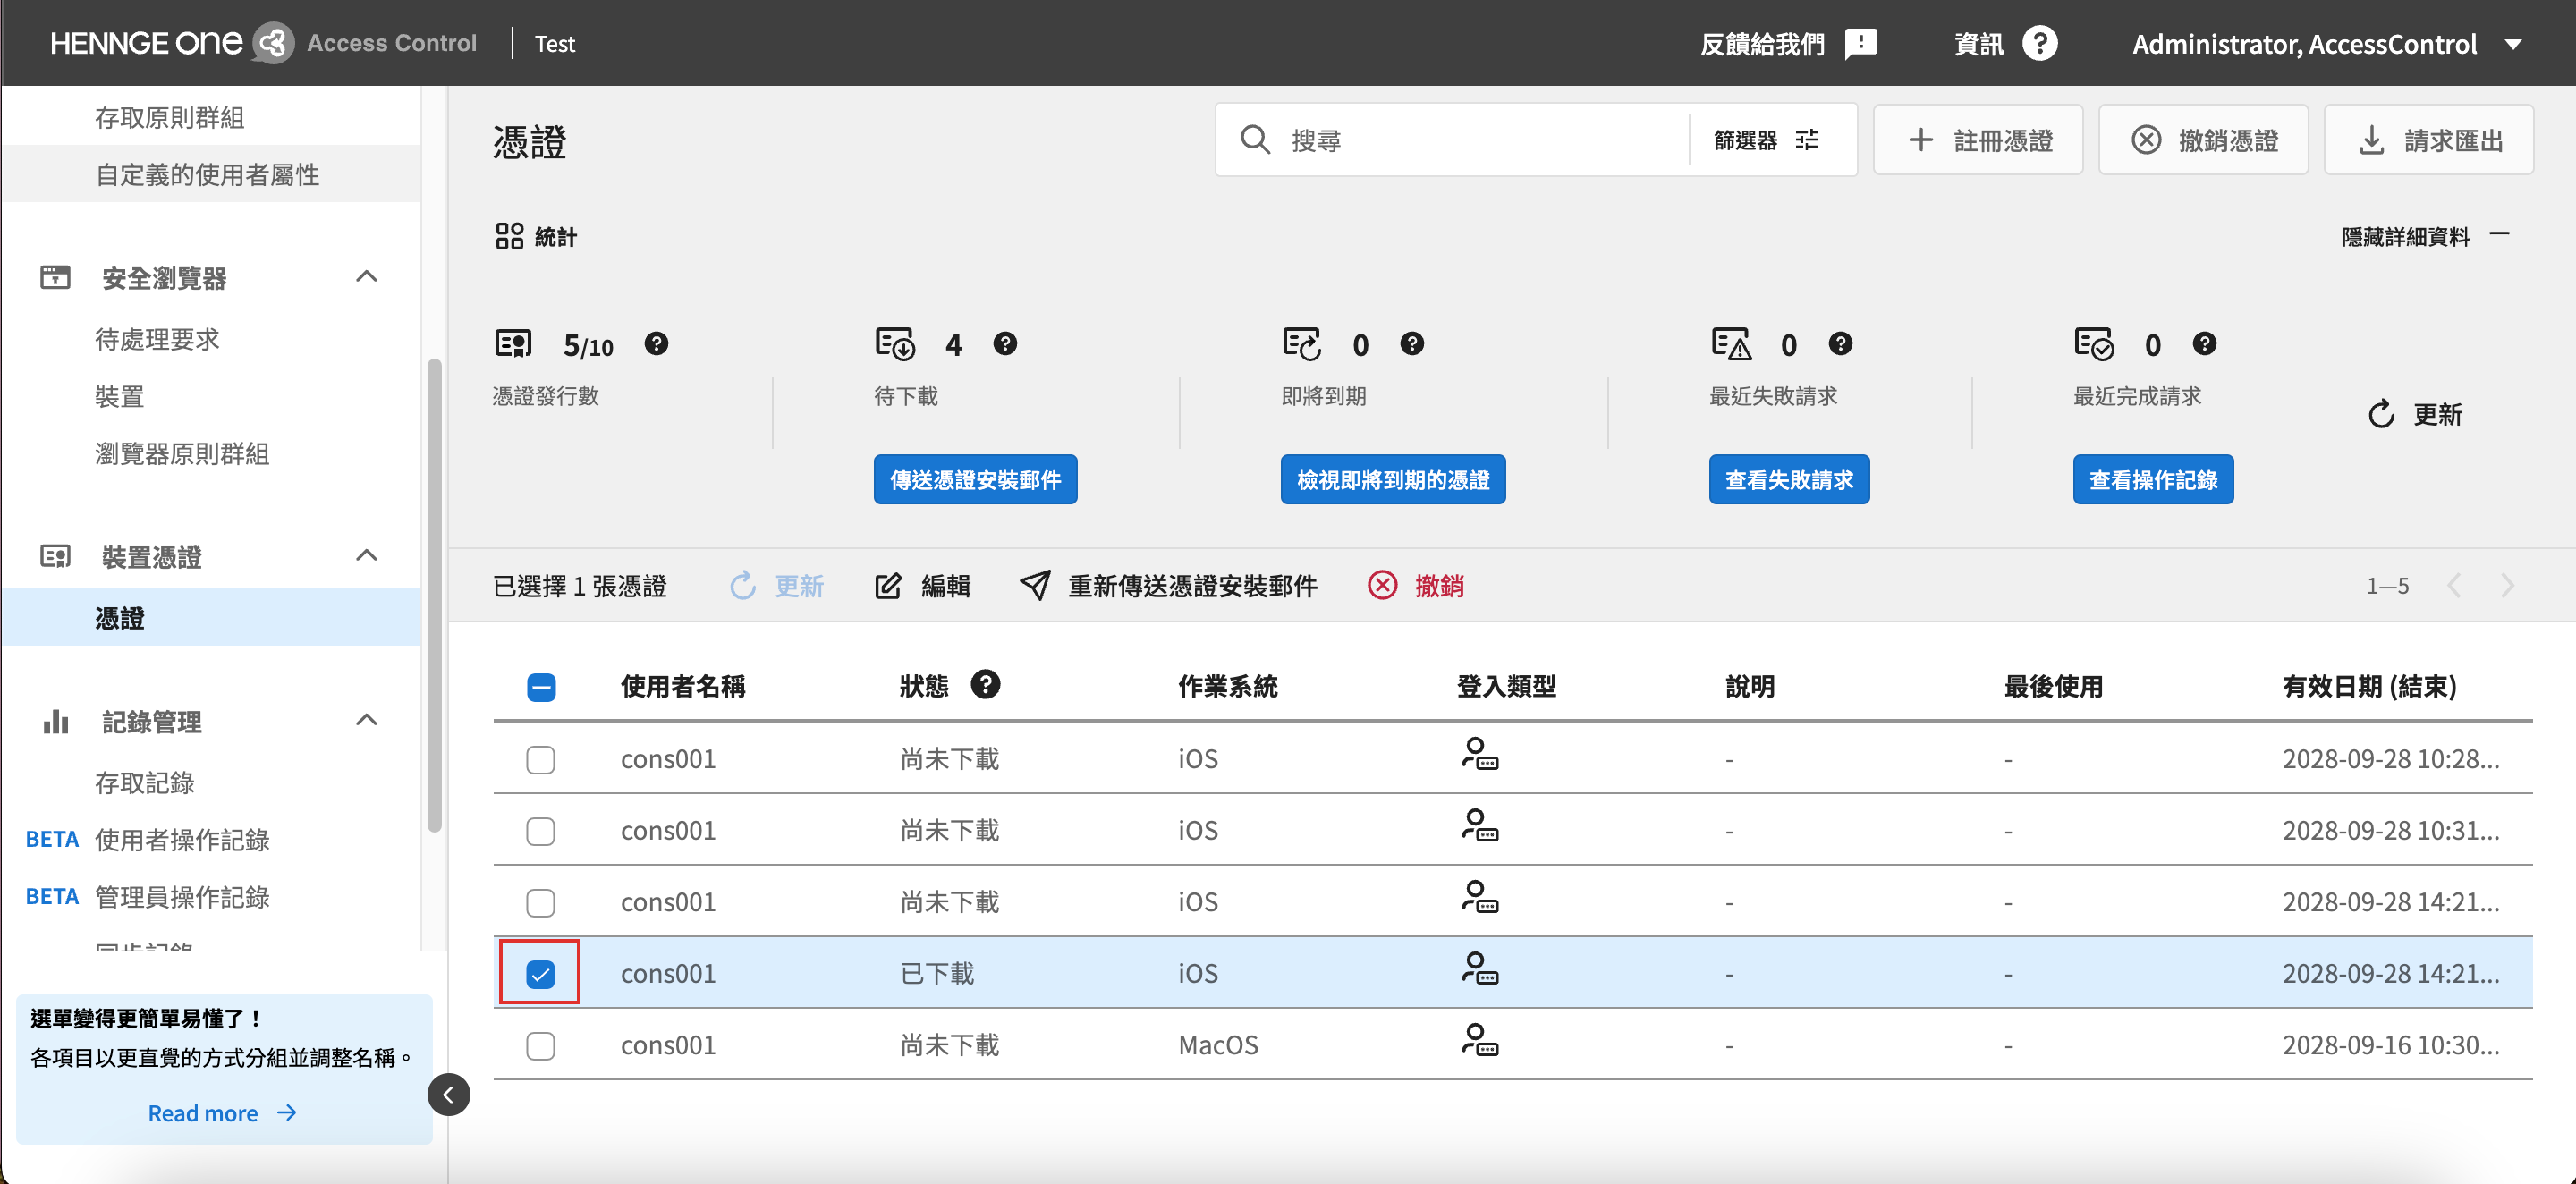Click the 待下載 download certificate icon
The width and height of the screenshot is (2576, 1184).
tap(895, 344)
